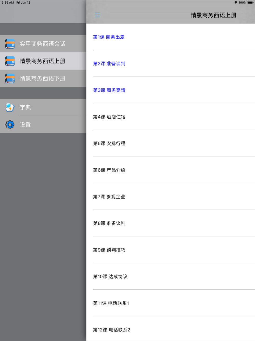
Task: Tap the hamburger menu icon
Action: coord(97,15)
